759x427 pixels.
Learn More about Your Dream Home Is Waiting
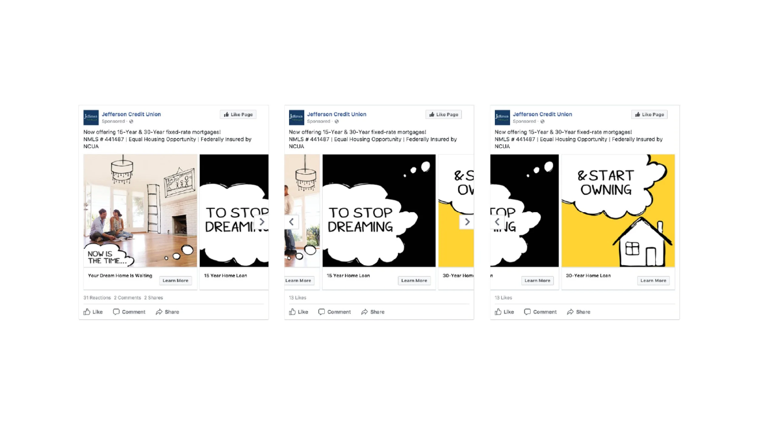pos(175,281)
